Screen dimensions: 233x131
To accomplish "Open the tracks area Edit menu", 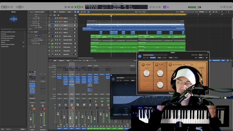I will (55, 12).
